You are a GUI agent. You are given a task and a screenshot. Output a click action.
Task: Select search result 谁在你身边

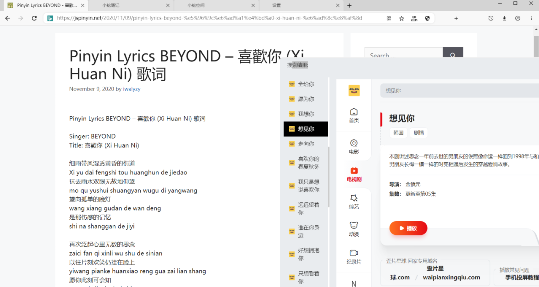tap(306, 231)
